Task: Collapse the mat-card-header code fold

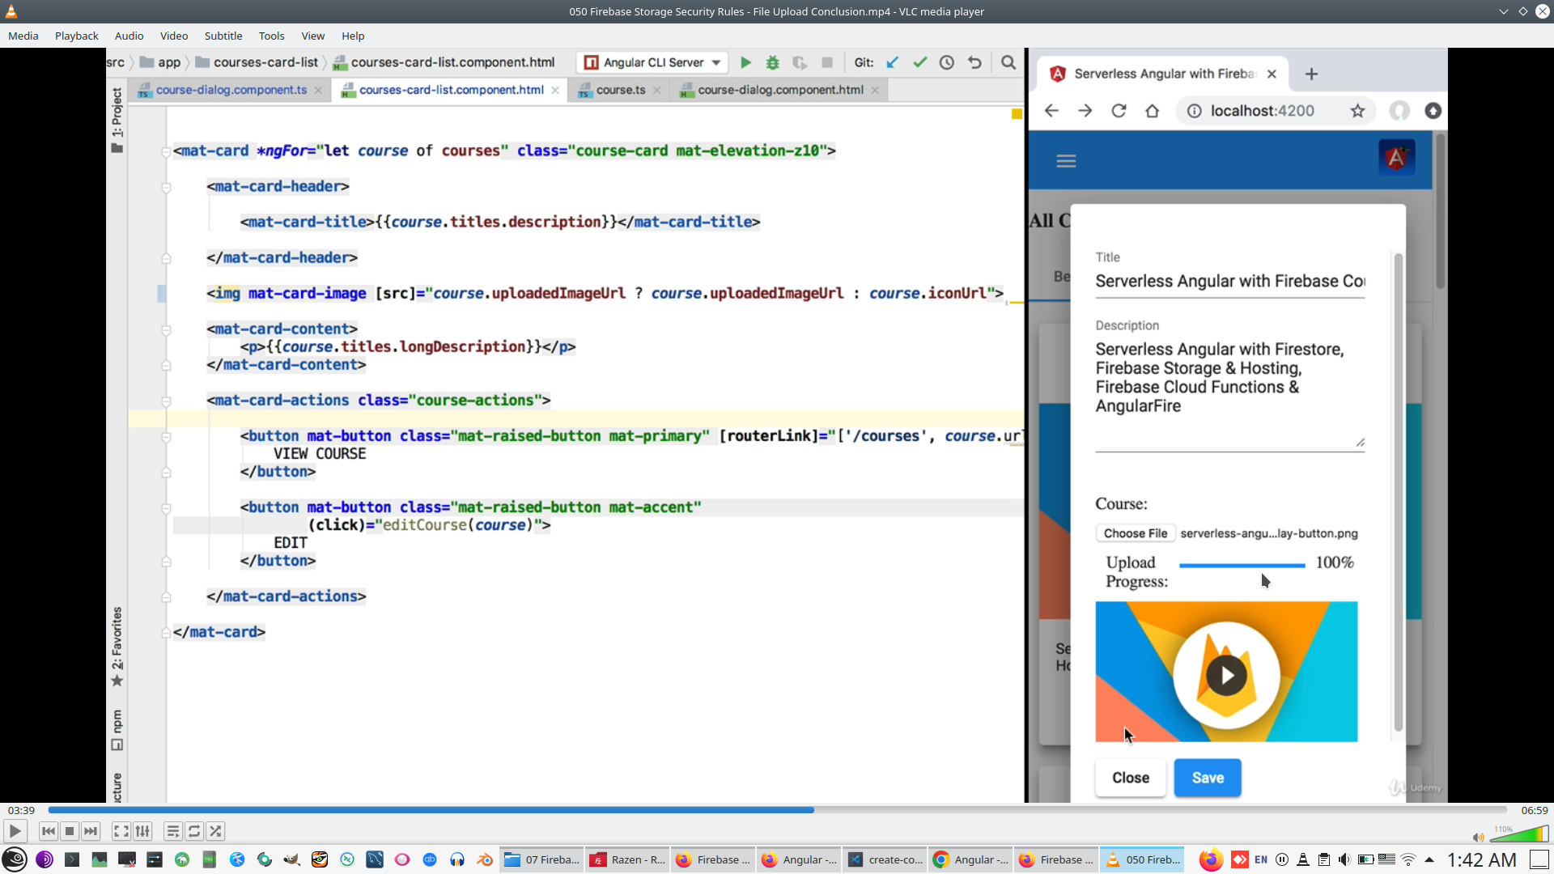Action: [166, 187]
